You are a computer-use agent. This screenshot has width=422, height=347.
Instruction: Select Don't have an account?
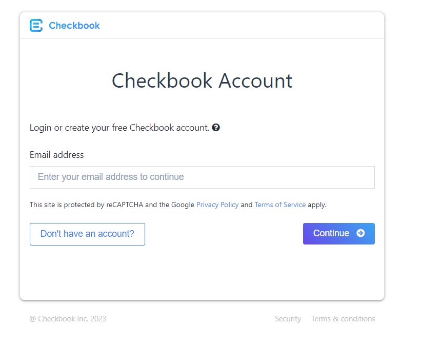click(87, 234)
